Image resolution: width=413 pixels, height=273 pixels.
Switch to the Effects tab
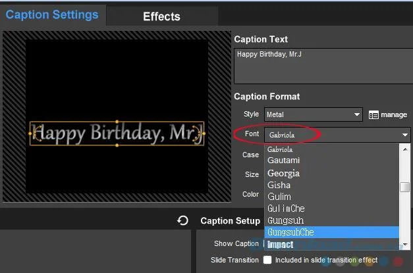click(x=162, y=16)
